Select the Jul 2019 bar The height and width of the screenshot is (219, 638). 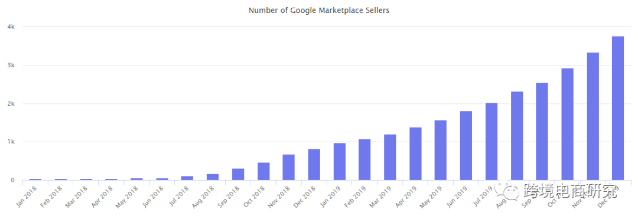point(491,142)
